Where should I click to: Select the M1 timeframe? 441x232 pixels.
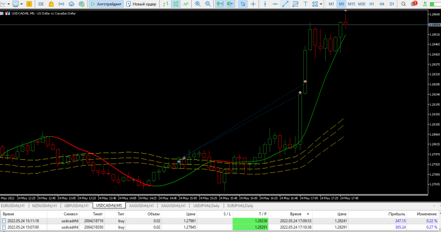coord(331,4)
